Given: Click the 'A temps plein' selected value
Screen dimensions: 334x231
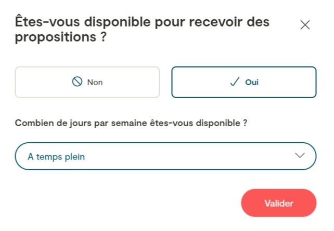Looking at the screenshot, I should pyautogui.click(x=56, y=157).
